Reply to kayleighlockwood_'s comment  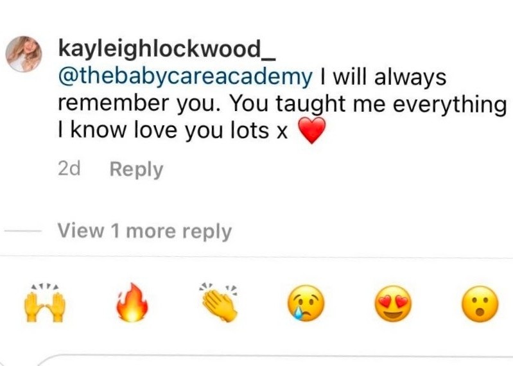pos(136,170)
